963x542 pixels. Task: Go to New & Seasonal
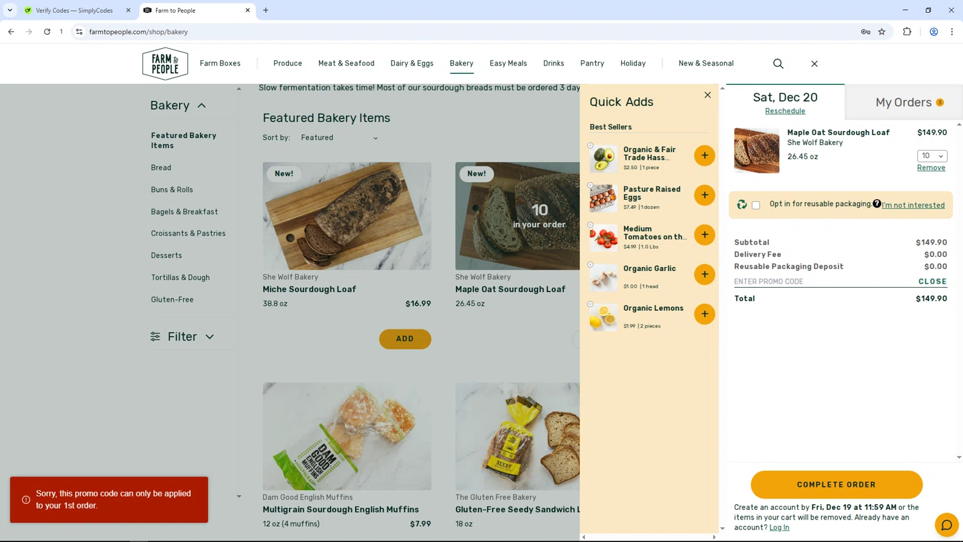point(706,64)
